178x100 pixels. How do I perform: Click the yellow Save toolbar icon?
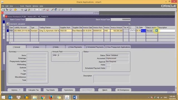(15, 10)
